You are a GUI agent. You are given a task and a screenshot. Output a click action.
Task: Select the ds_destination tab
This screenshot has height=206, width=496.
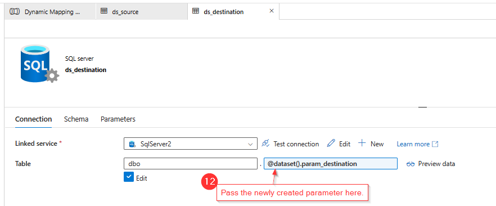tap(233, 12)
